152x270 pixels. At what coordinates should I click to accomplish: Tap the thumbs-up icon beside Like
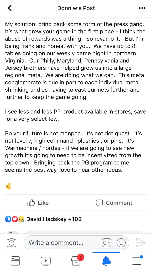pyautogui.click(x=31, y=203)
